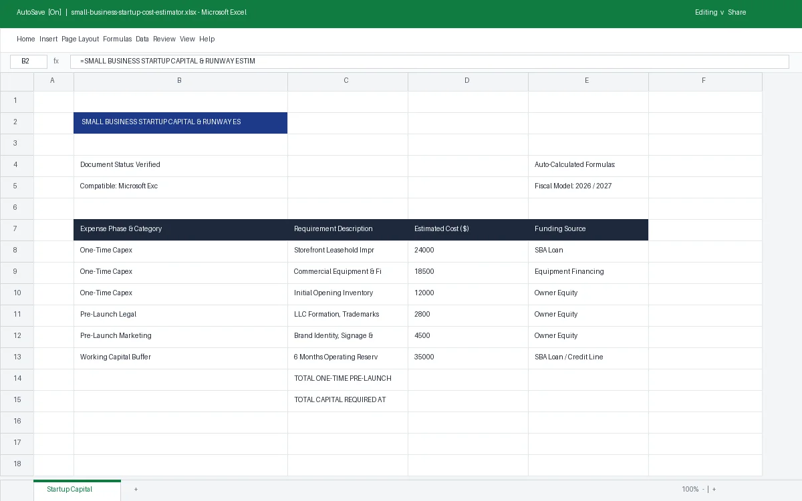Open the View tab
802x501 pixels.
187,39
